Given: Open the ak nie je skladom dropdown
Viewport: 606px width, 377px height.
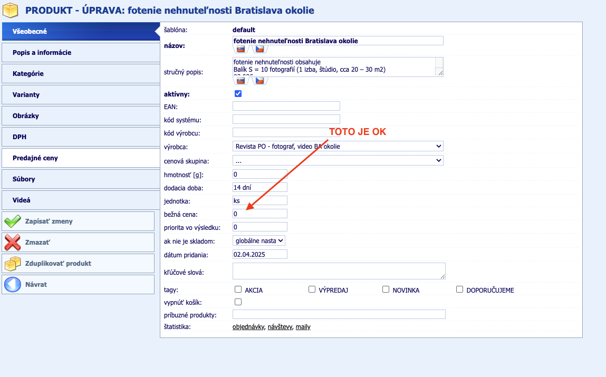Looking at the screenshot, I should (258, 240).
